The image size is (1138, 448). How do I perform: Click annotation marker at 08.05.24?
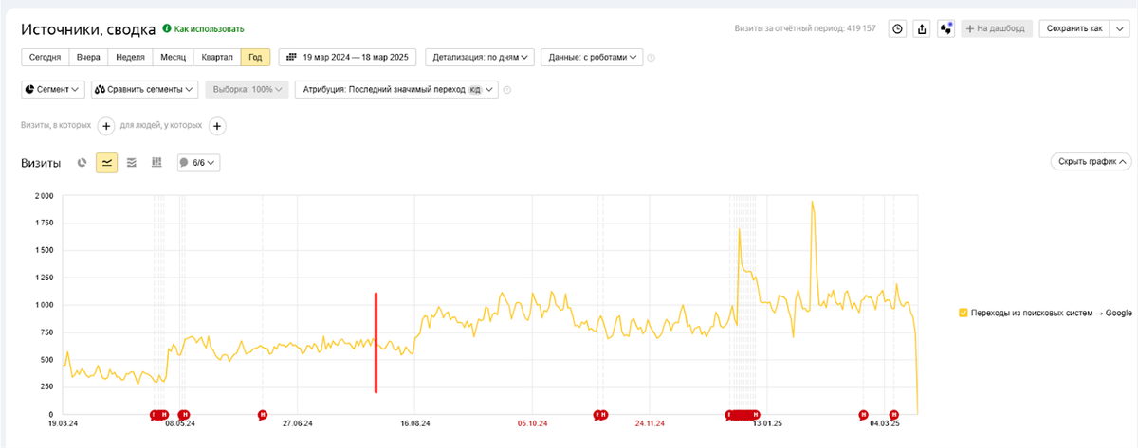coord(184,414)
